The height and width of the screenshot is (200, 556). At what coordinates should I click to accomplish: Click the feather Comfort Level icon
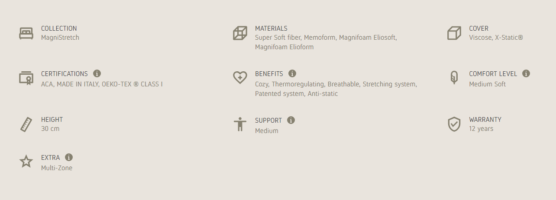click(454, 78)
